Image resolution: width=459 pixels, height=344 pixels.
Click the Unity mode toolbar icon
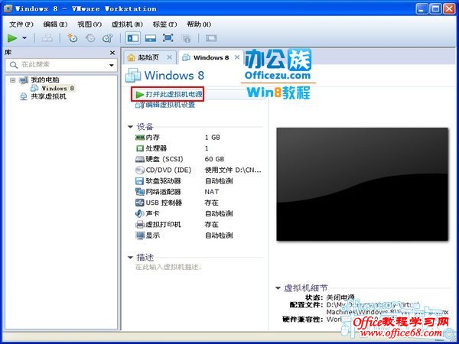pyautogui.click(x=186, y=37)
